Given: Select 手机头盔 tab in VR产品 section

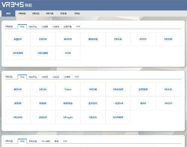Looking at the screenshot, I should coord(33,141).
